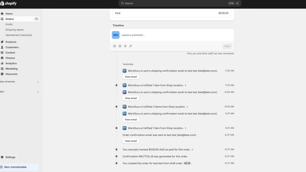Click the $528.00 paid amount

[x=223, y=13]
